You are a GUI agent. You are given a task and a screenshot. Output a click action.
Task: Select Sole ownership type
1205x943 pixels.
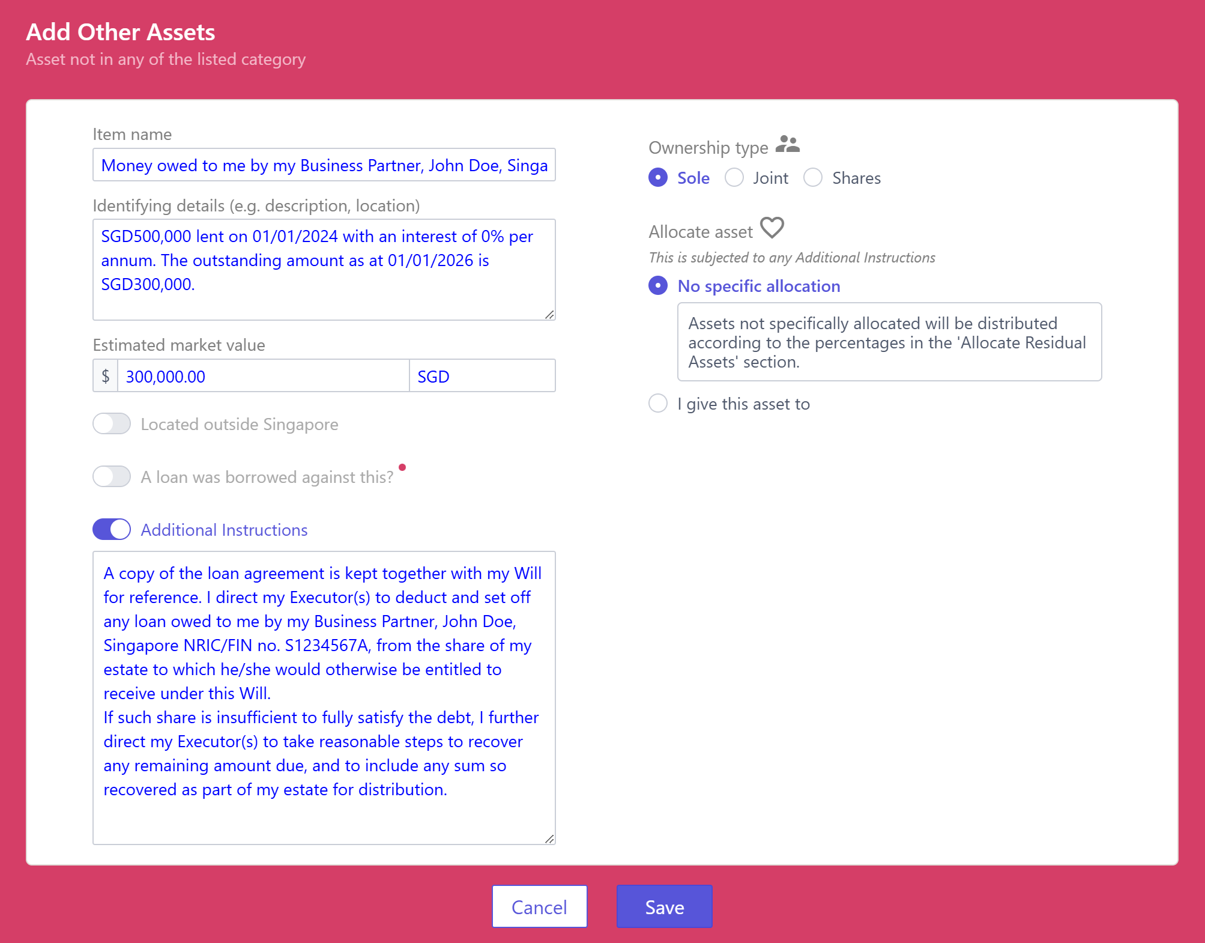(658, 178)
